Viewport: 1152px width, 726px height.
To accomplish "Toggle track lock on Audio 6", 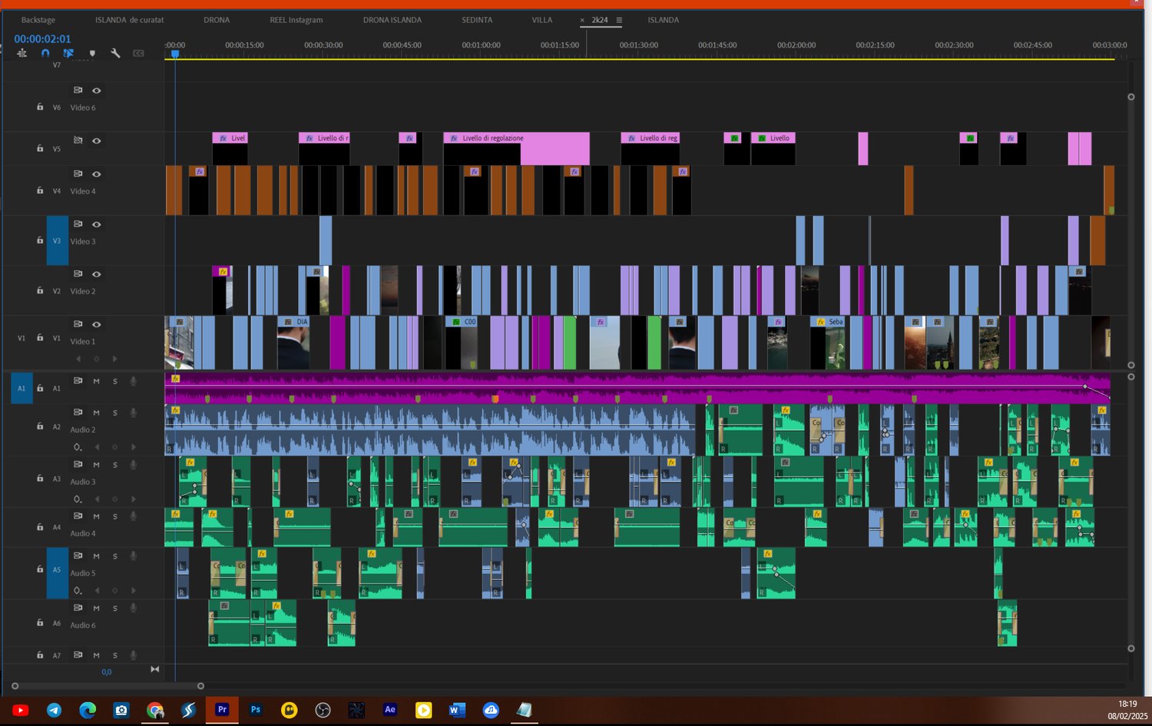I will (x=40, y=623).
